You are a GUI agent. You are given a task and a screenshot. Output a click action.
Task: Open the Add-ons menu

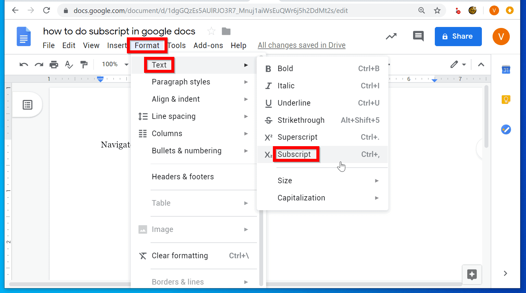[208, 45]
